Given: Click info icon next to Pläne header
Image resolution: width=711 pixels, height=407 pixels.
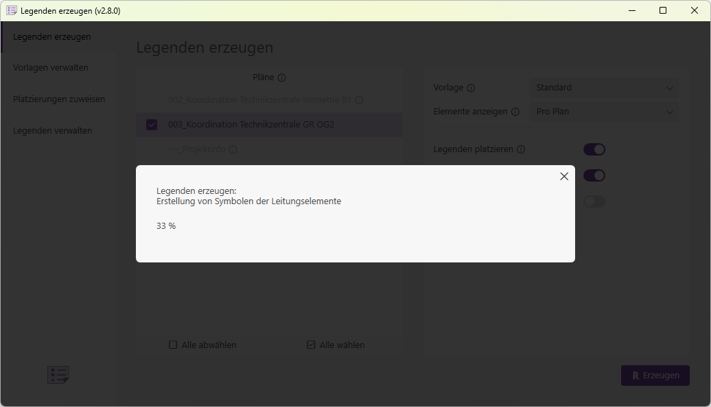Looking at the screenshot, I should [281, 78].
